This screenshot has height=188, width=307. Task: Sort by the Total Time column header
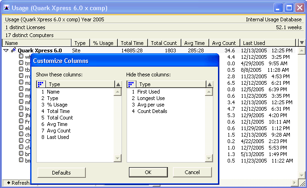click(132, 43)
